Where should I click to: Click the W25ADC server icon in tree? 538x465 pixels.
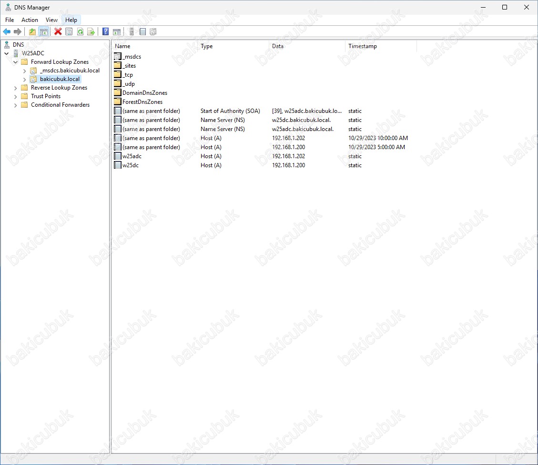click(16, 53)
